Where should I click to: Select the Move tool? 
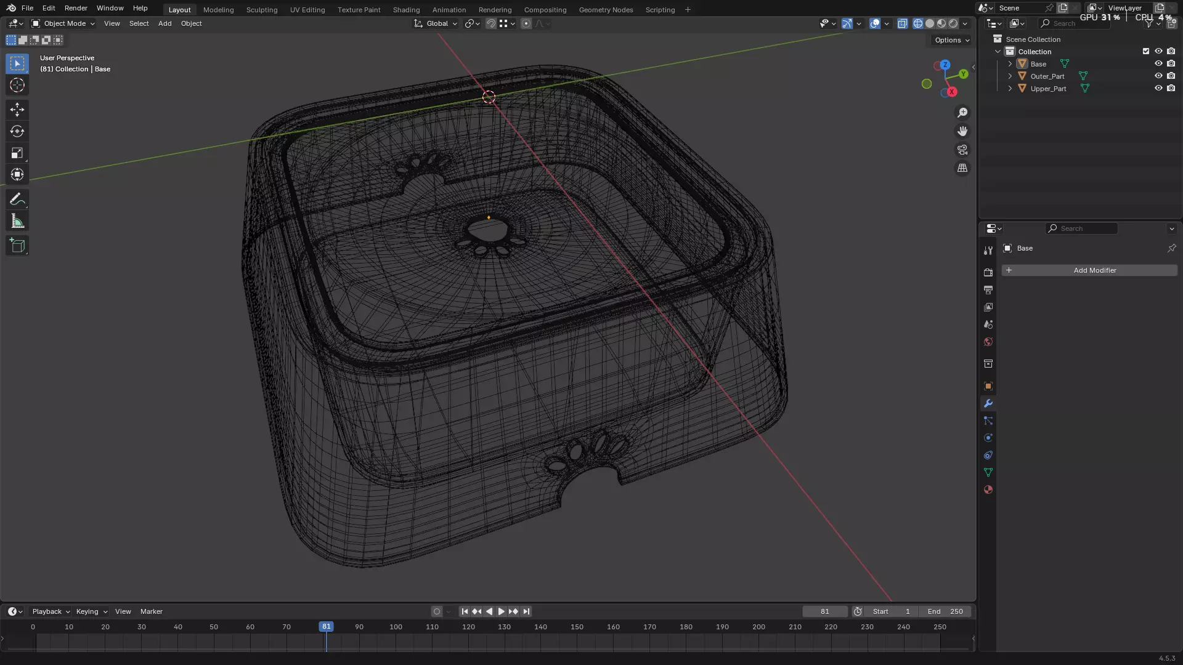(17, 110)
